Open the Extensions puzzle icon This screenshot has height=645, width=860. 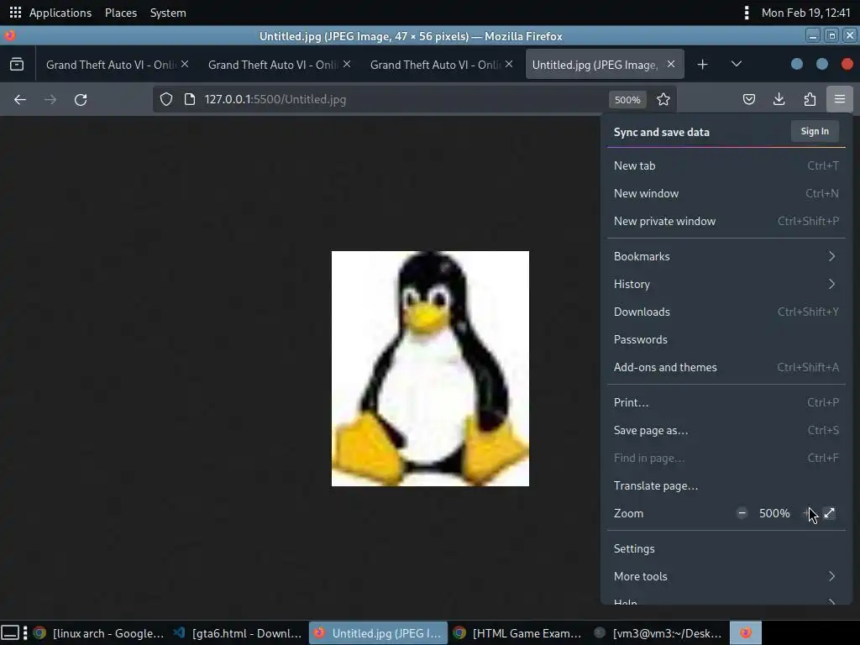[x=810, y=99]
